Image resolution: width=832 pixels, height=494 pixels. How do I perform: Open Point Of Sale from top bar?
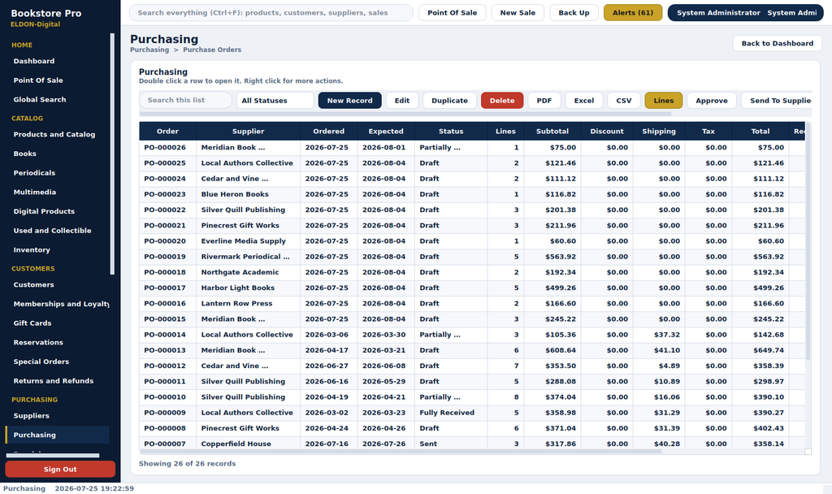(x=452, y=13)
